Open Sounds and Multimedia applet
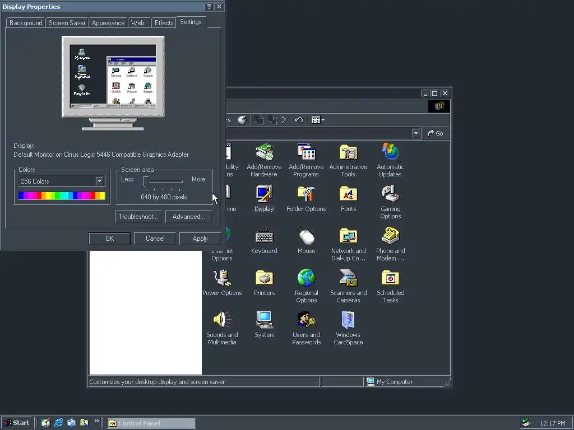This screenshot has height=430, width=574. coord(222,328)
